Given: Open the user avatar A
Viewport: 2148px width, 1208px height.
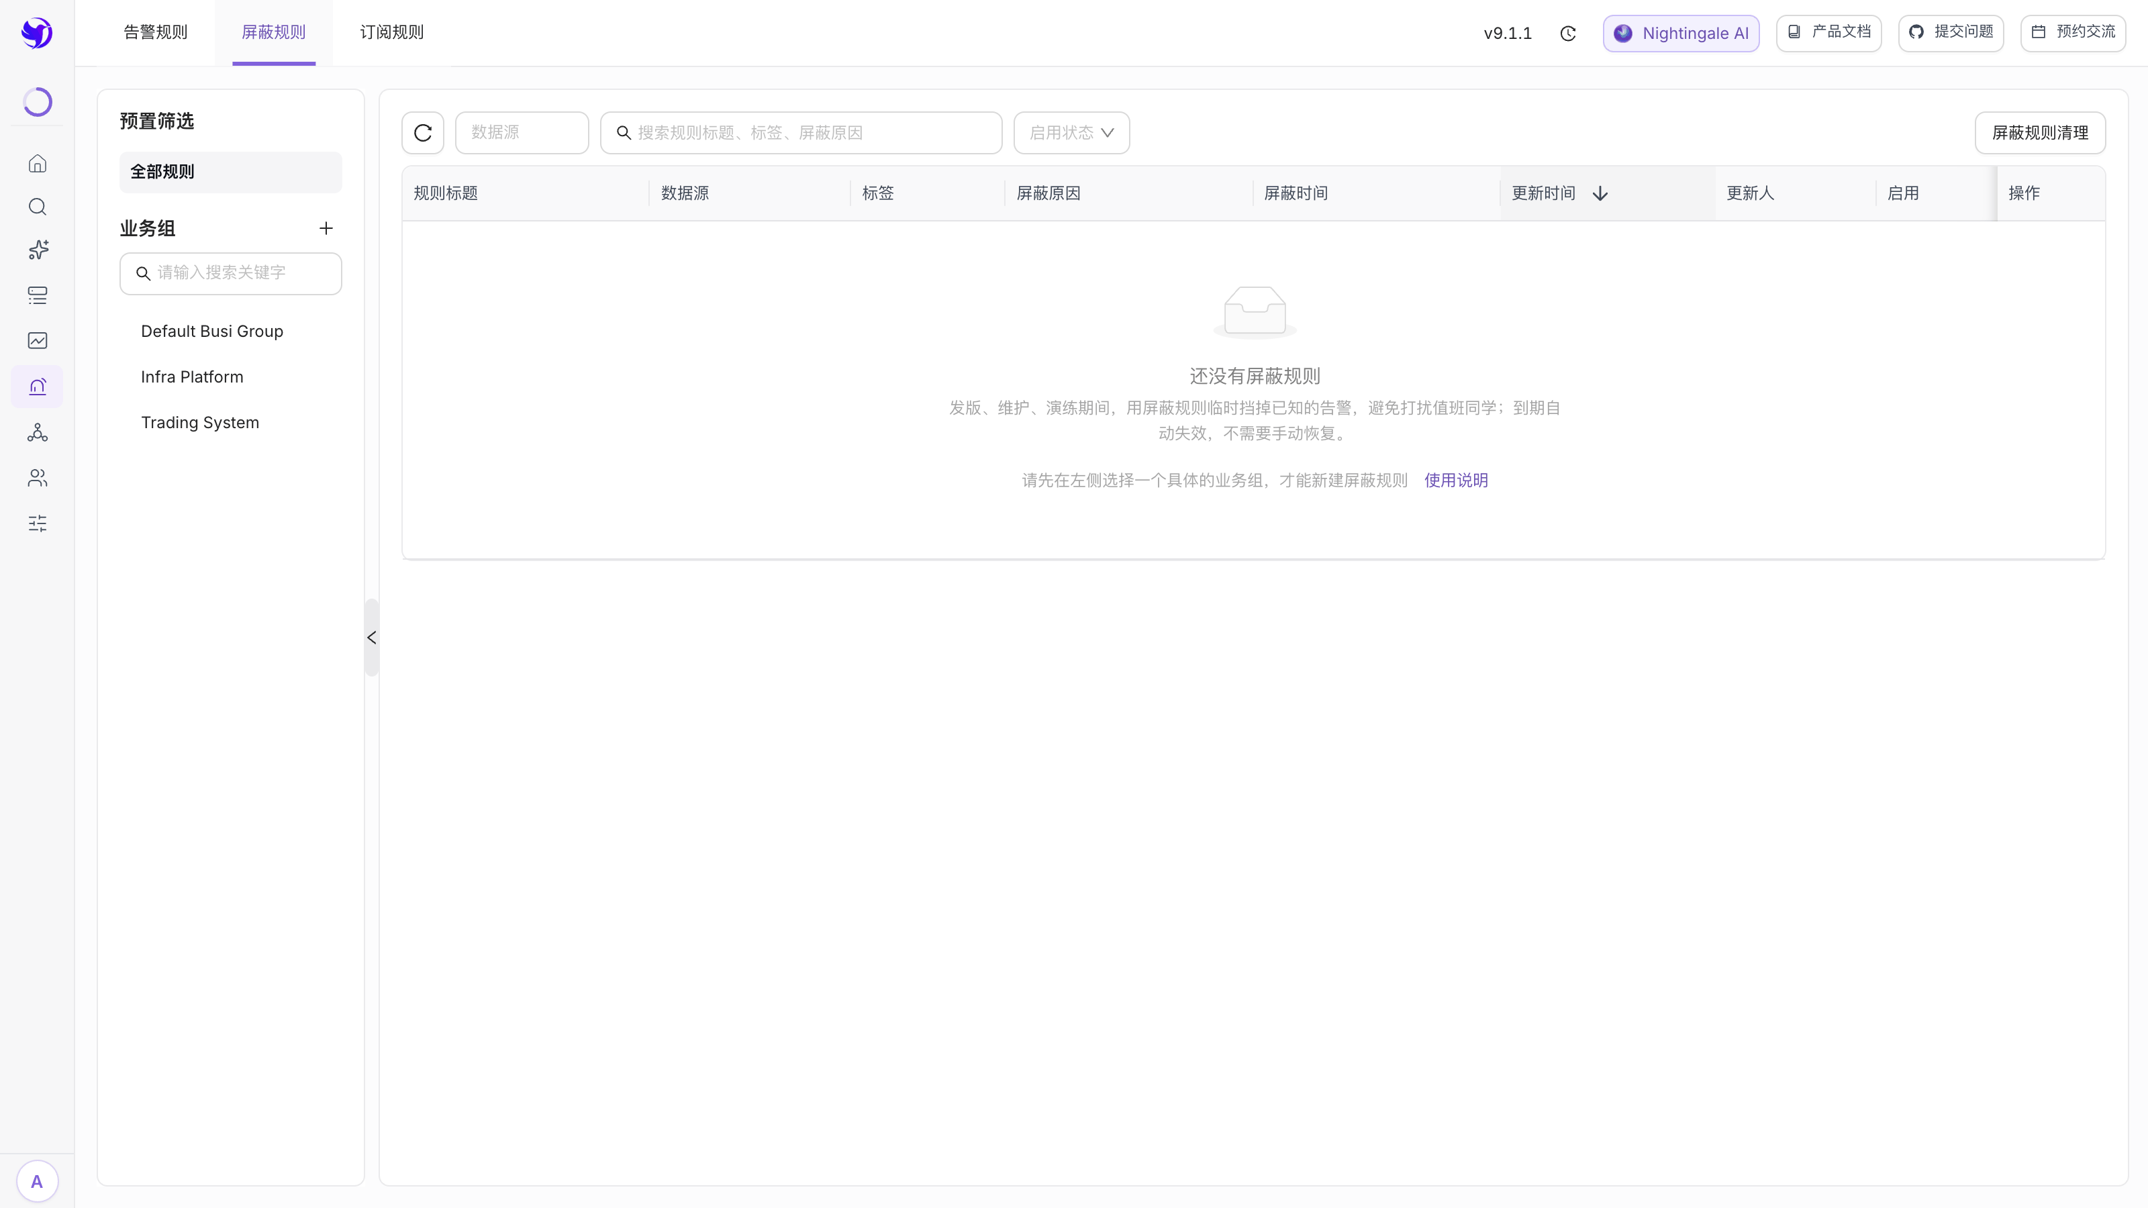Looking at the screenshot, I should click(x=37, y=1181).
